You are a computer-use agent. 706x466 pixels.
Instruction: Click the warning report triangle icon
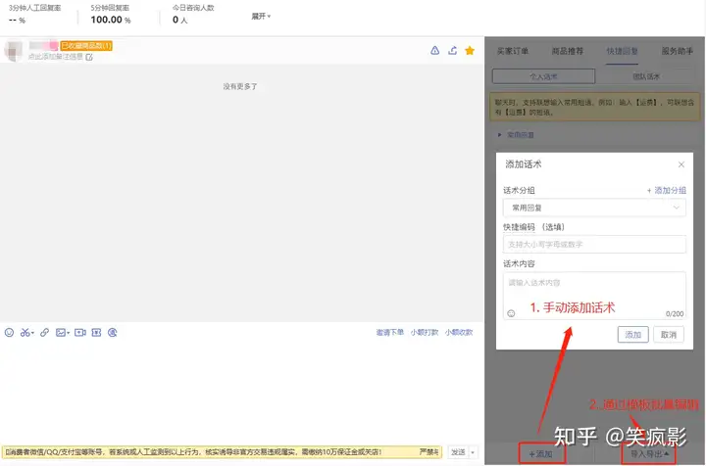pos(434,50)
